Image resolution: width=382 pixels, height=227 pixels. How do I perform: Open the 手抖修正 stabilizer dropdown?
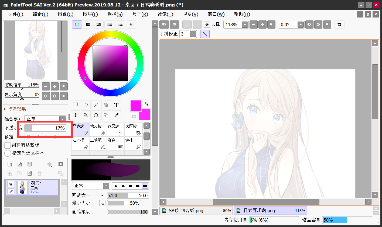coord(193,34)
